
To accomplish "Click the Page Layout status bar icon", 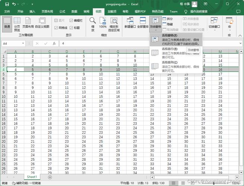I will [x=183, y=183].
